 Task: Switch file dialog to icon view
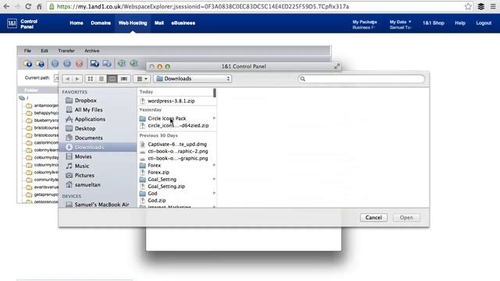[91, 79]
